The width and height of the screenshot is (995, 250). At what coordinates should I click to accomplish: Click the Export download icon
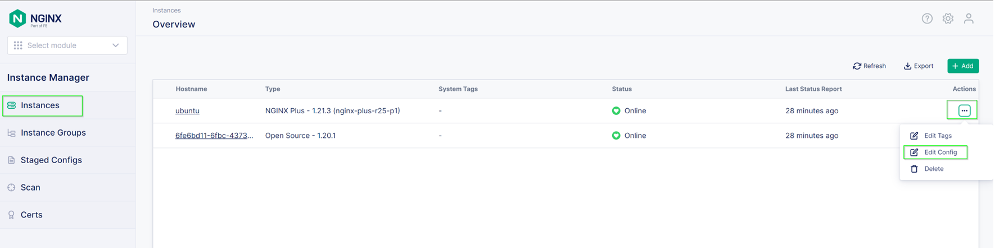click(907, 66)
